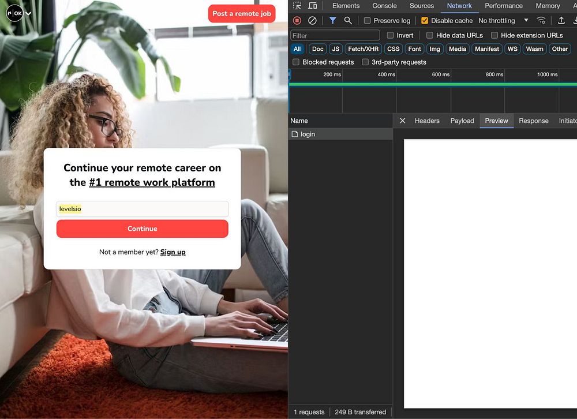This screenshot has height=419, width=577.
Task: Filter requests by Other
Action: coord(560,49)
